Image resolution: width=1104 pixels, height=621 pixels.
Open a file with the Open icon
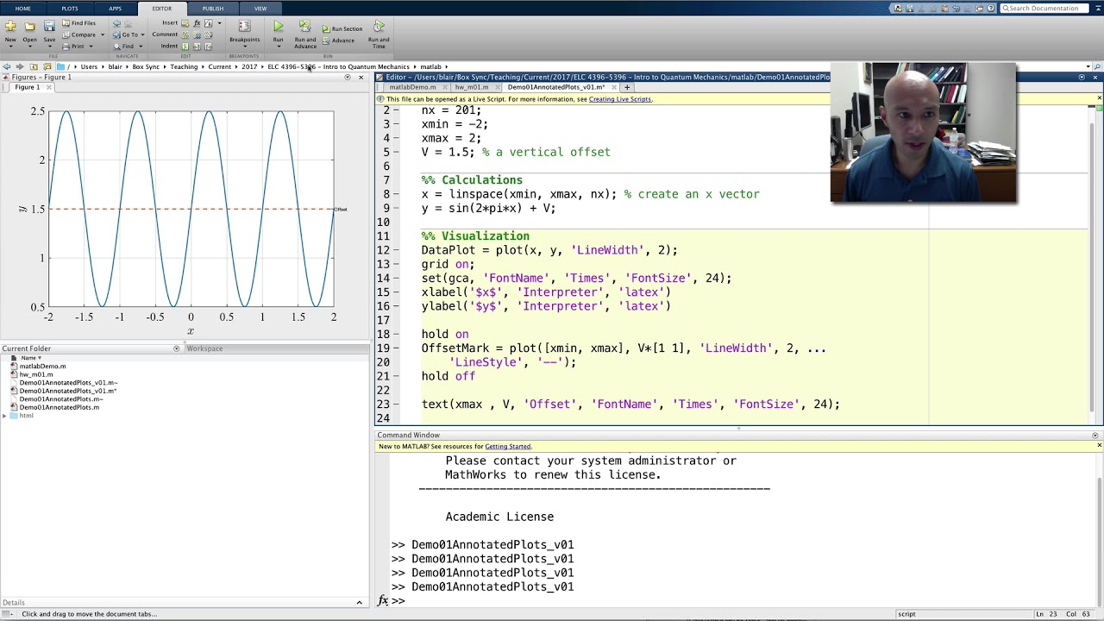[29, 28]
